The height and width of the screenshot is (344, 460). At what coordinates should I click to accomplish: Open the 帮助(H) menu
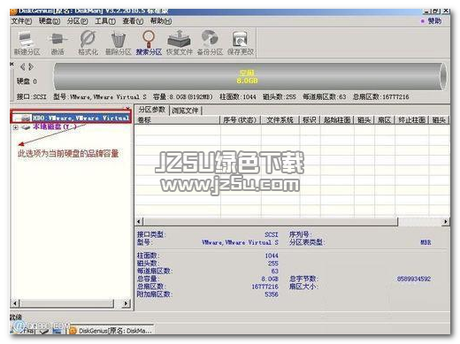pyautogui.click(x=161, y=21)
